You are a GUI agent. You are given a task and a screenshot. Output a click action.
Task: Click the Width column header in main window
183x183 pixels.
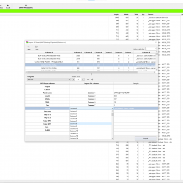126,14
